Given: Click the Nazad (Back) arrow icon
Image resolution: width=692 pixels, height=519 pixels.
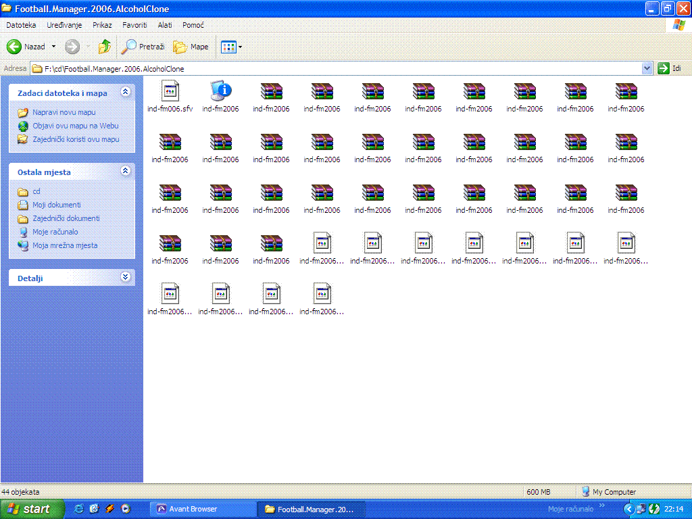Looking at the screenshot, I should click(x=15, y=47).
